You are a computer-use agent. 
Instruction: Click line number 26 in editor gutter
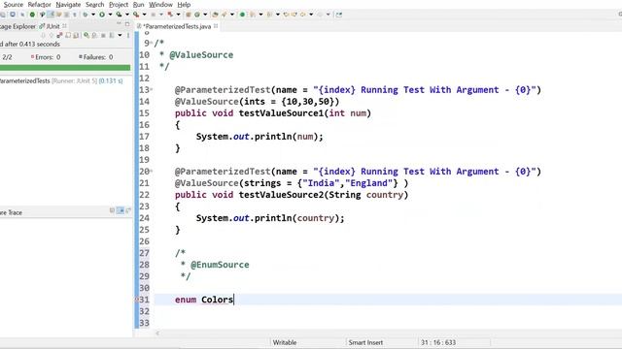144,241
